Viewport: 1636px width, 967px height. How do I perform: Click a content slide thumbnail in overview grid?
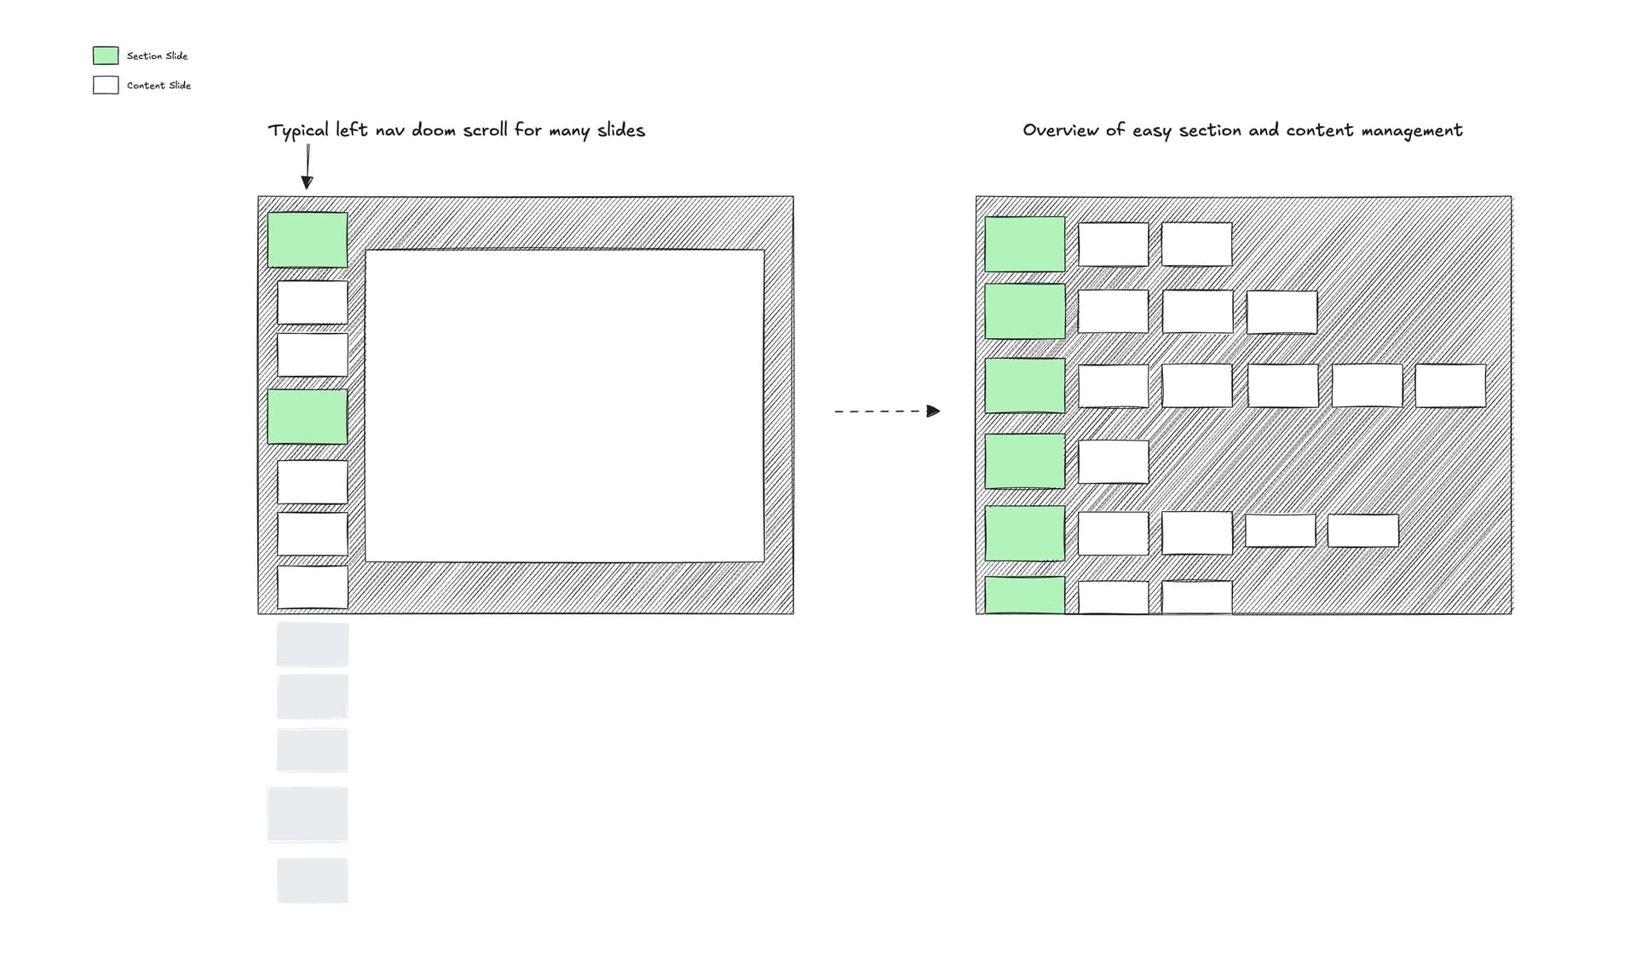pyautogui.click(x=1110, y=240)
